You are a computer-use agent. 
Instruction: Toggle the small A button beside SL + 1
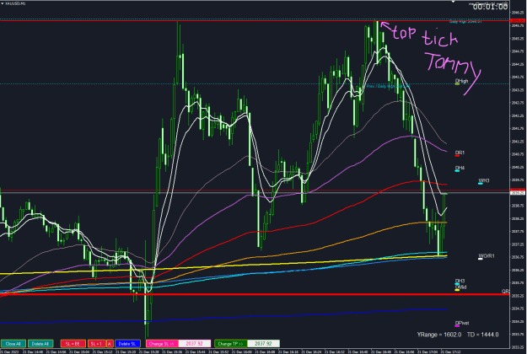(110, 344)
